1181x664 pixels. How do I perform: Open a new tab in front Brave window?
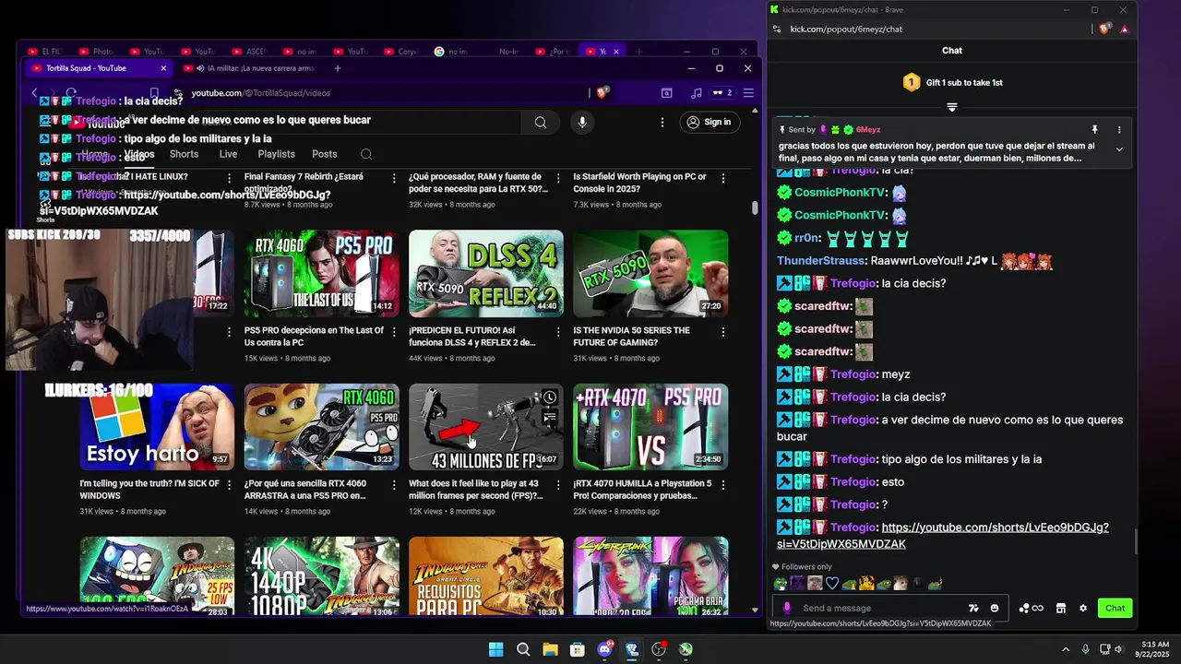338,68
